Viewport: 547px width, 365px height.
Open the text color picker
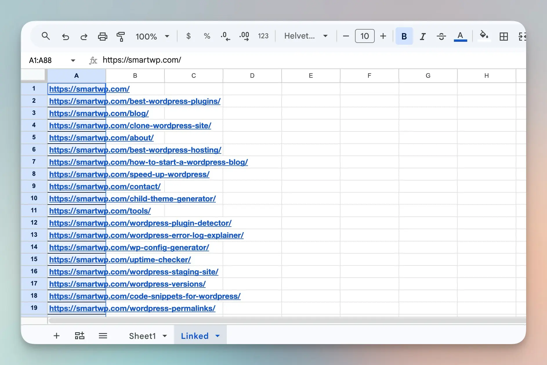[x=460, y=36]
